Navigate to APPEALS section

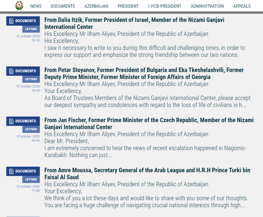(242, 6)
